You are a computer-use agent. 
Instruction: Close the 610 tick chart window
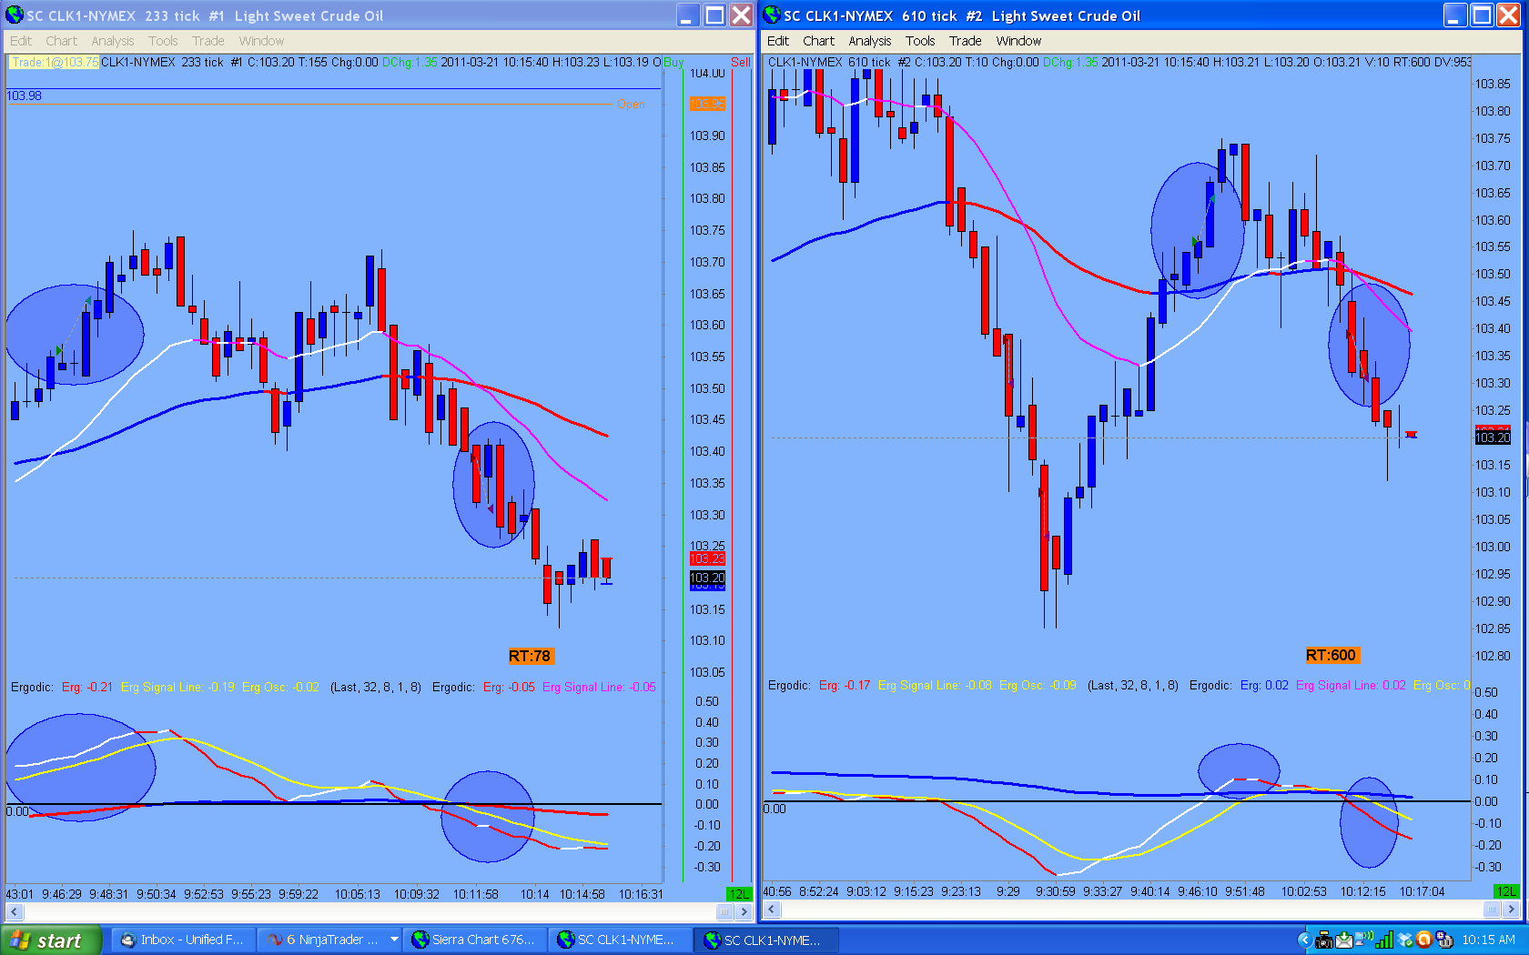click(x=1509, y=15)
